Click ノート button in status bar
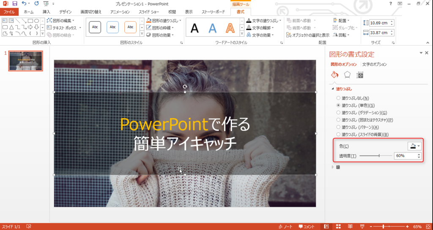Screen dimensions: 433x230 (x=285, y=227)
